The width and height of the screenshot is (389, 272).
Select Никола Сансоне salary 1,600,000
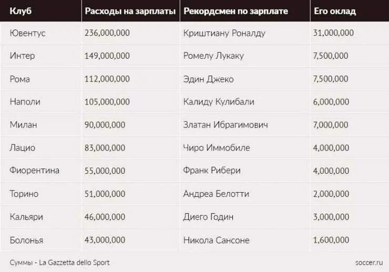331,240
